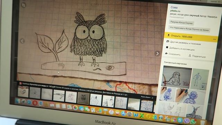Image resolution: width=222 pixels, height=125 pixels.
Task: Open the Яндекс.Директ label
Action: click(146, 97)
